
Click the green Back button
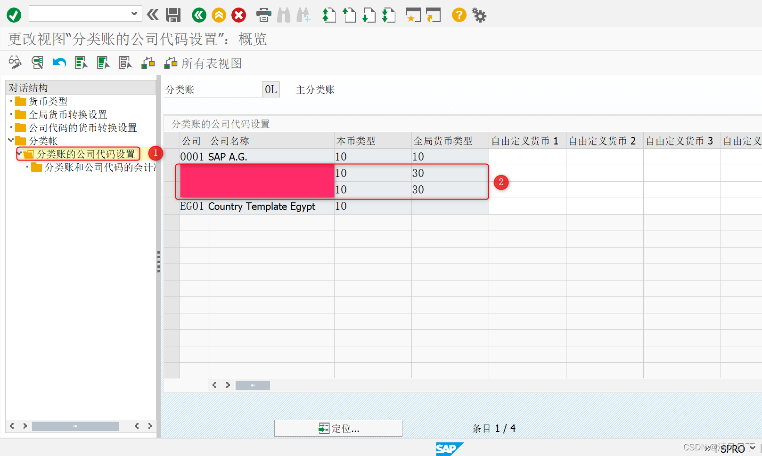pyautogui.click(x=199, y=16)
